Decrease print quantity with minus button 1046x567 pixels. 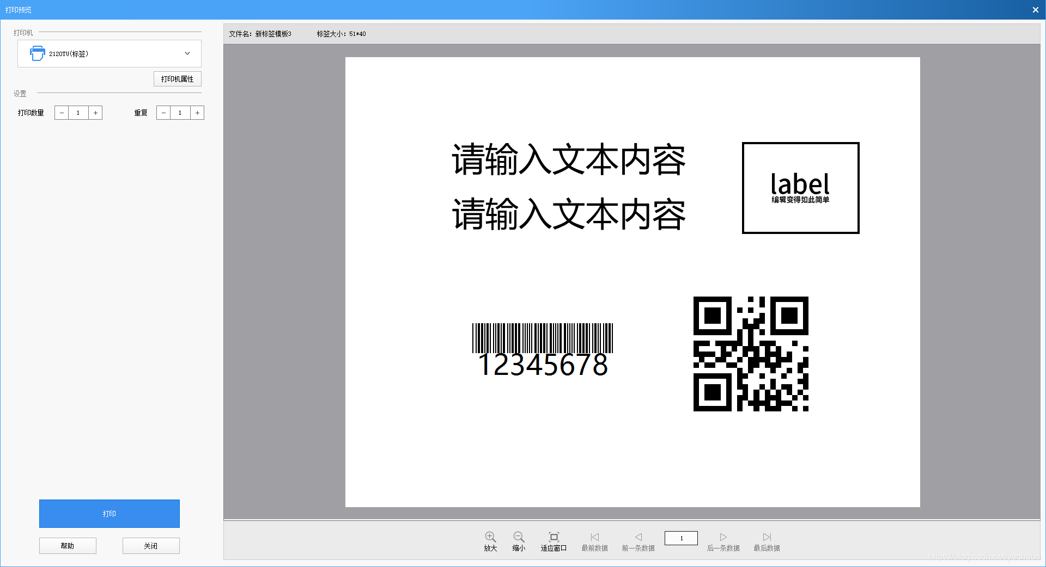(x=62, y=113)
